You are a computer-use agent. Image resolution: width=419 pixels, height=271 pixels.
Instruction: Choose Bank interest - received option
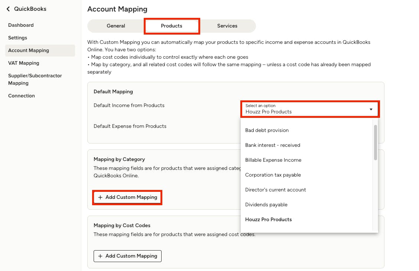click(x=306, y=145)
